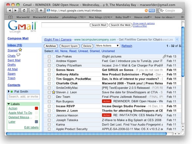Collapse the Labels panel triangle

(9, 104)
